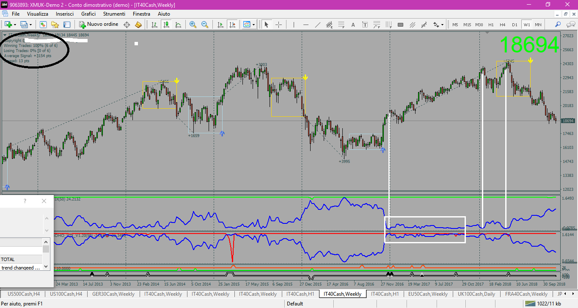
Task: Insert a text label
Action: tap(365, 25)
